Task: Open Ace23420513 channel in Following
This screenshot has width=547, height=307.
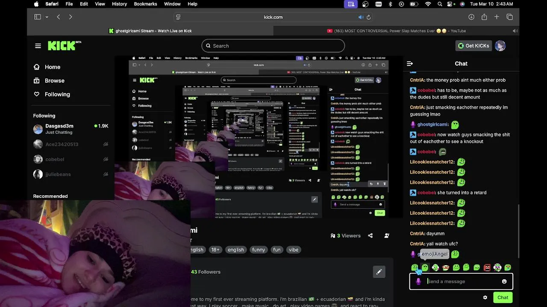Action: click(x=71, y=144)
